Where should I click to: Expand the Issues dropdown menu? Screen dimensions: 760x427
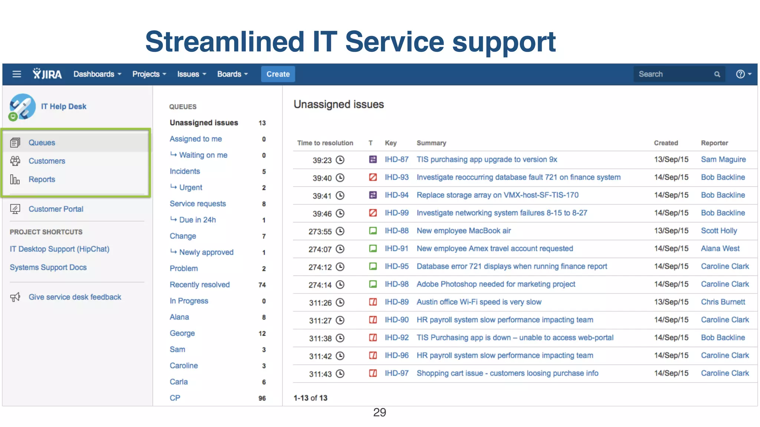coord(191,74)
